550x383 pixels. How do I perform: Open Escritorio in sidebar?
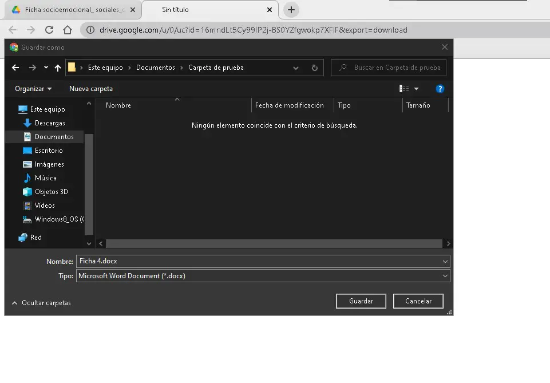(x=43, y=151)
